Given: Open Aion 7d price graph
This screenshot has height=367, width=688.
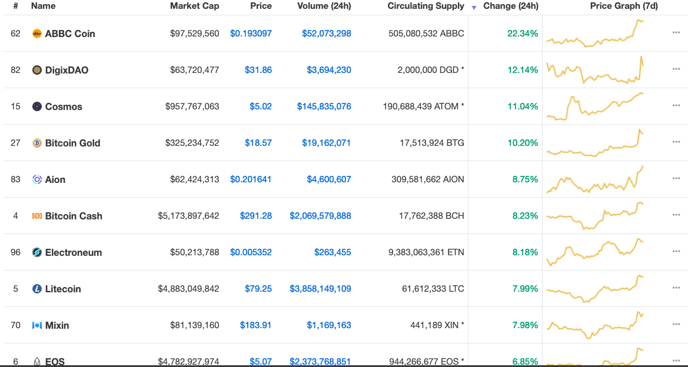Looking at the screenshot, I should tap(595, 179).
